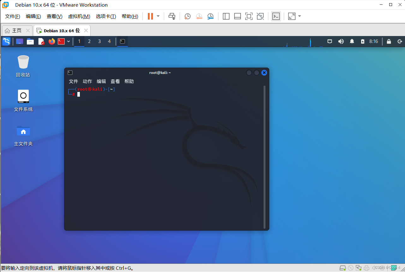Image resolution: width=405 pixels, height=272 pixels.
Task: Toggle the VMware library sidebar view icon
Action: [226, 16]
